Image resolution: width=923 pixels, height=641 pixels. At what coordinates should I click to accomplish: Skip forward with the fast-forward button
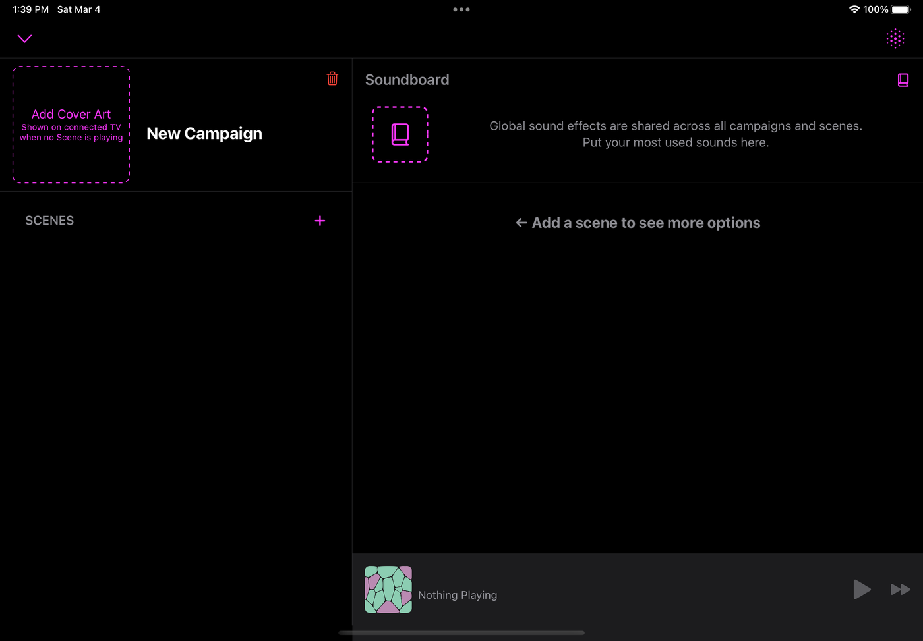pyautogui.click(x=900, y=590)
